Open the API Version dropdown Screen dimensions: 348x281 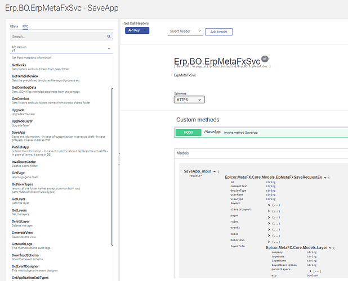(x=61, y=49)
